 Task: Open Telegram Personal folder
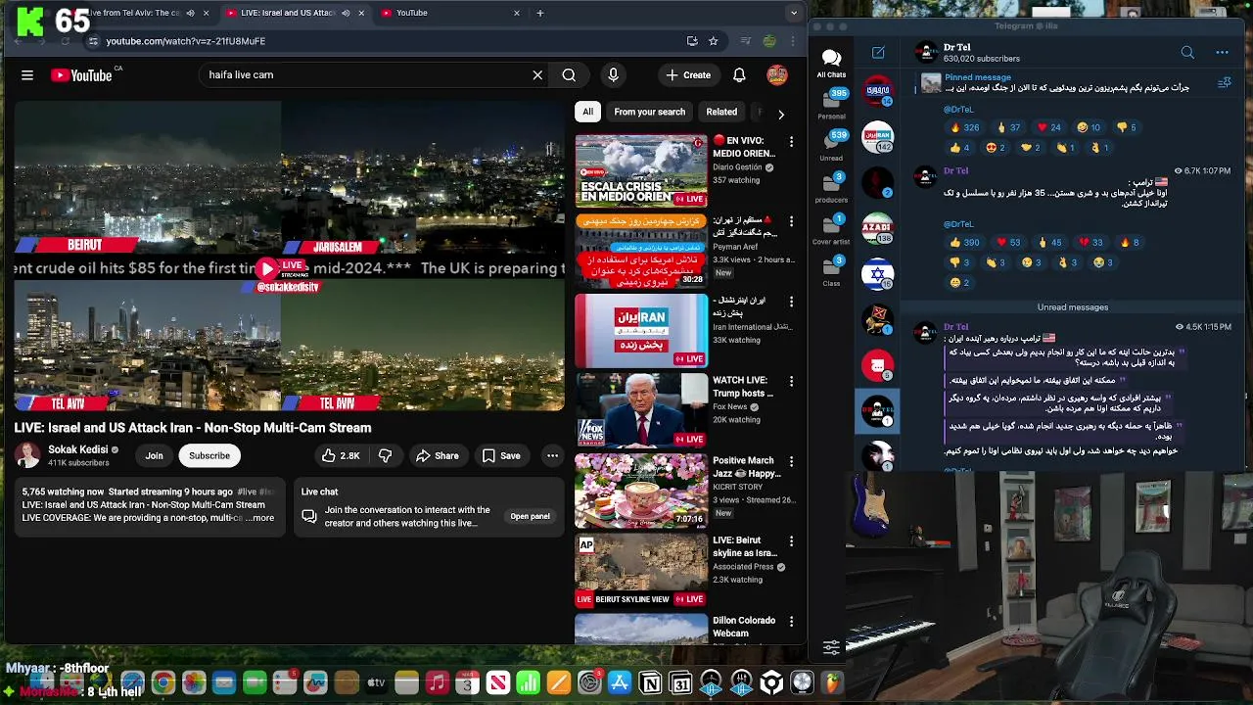coord(831,105)
